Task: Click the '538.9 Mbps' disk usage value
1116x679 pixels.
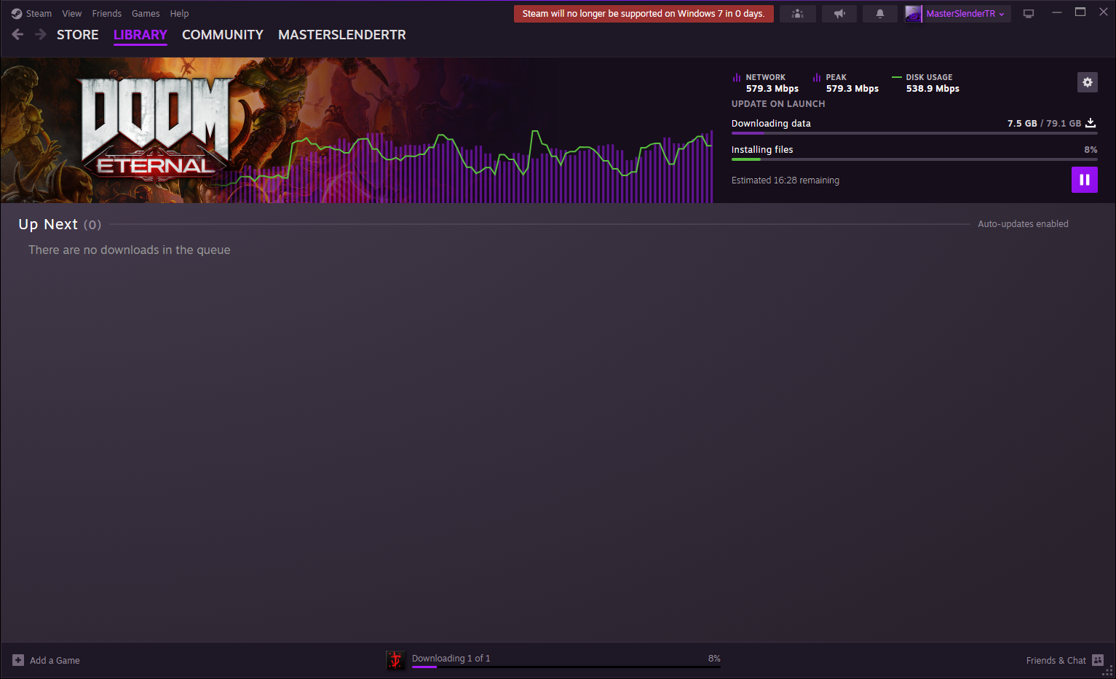Action: (933, 89)
